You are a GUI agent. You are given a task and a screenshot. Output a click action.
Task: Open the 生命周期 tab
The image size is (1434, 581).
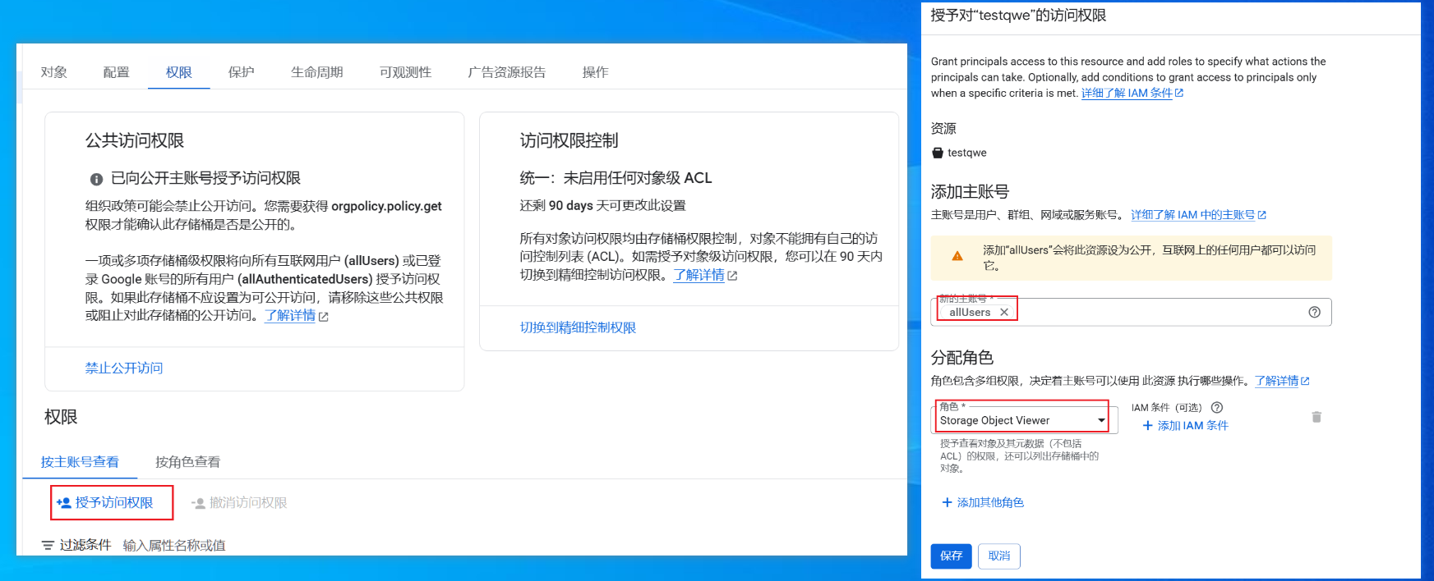[316, 72]
